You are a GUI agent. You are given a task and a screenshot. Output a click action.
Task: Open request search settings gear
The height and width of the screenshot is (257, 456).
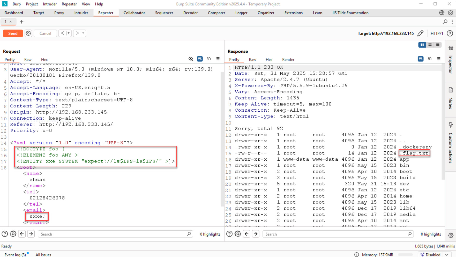coord(13,234)
